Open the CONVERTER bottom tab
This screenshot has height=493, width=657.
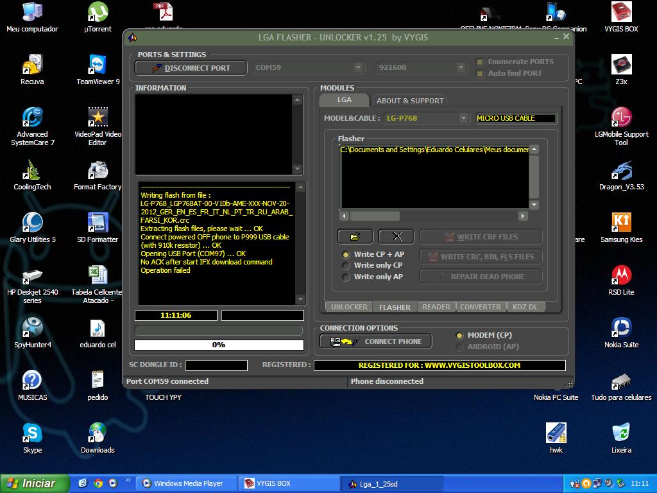click(481, 307)
